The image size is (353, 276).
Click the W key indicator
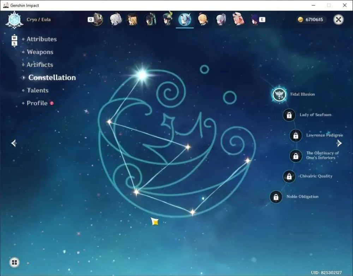(x=14, y=38)
